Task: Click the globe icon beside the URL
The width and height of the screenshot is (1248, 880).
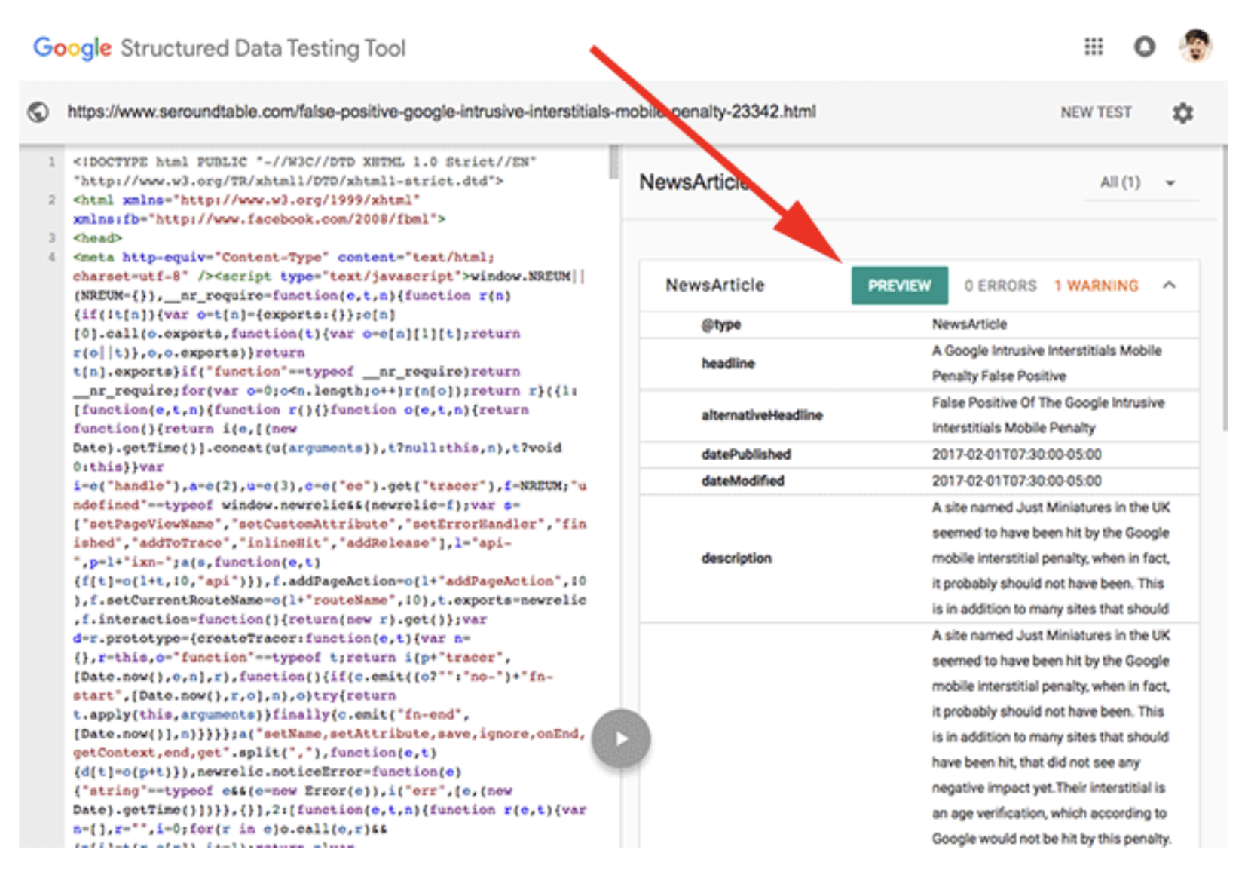Action: click(38, 112)
